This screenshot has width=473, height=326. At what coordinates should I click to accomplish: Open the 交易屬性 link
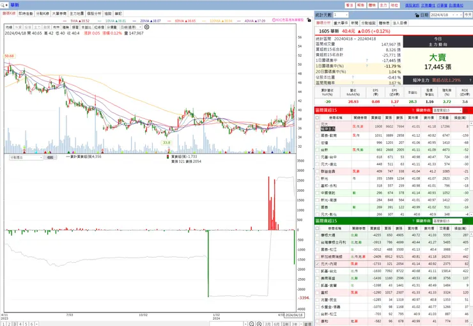click(428, 5)
